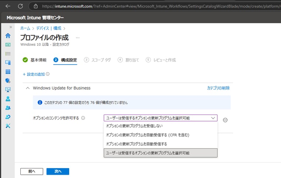This screenshot has height=178, width=281.
Task: Reload the page with the refresh icon
Action: [x=20, y=6]
